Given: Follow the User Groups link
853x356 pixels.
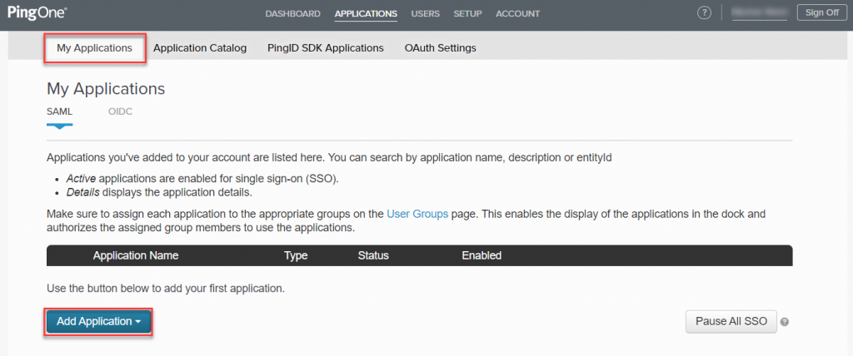Looking at the screenshot, I should point(417,214).
